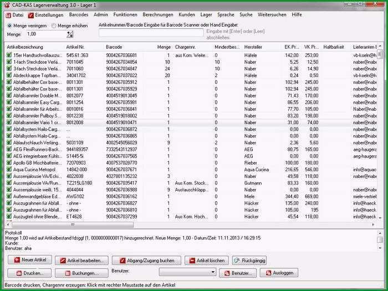Click the Ausloggen button icon
Screen dimensions: 388x291
pyautogui.click(x=268, y=273)
